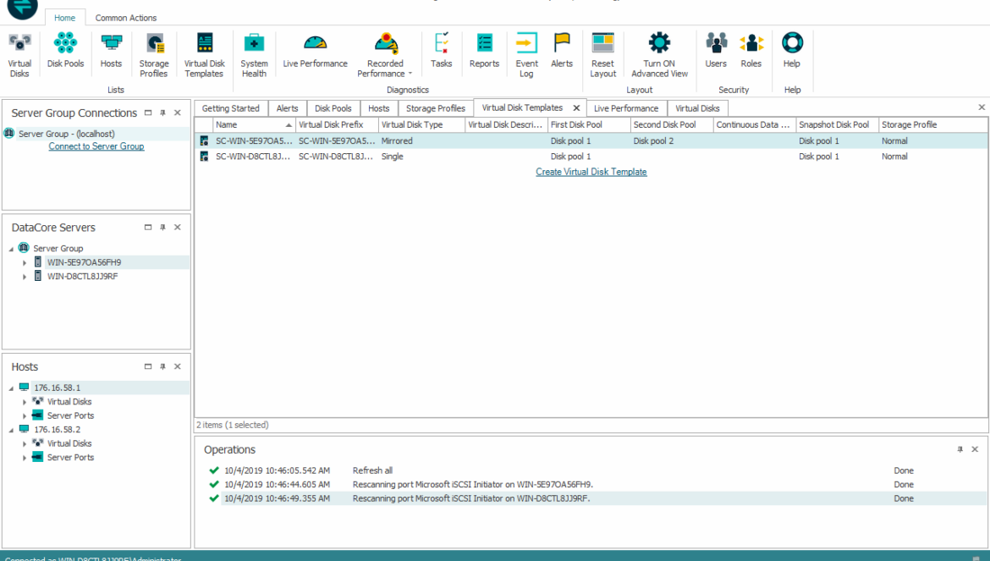Select the Single type template row
The width and height of the screenshot is (990, 561).
(x=591, y=157)
